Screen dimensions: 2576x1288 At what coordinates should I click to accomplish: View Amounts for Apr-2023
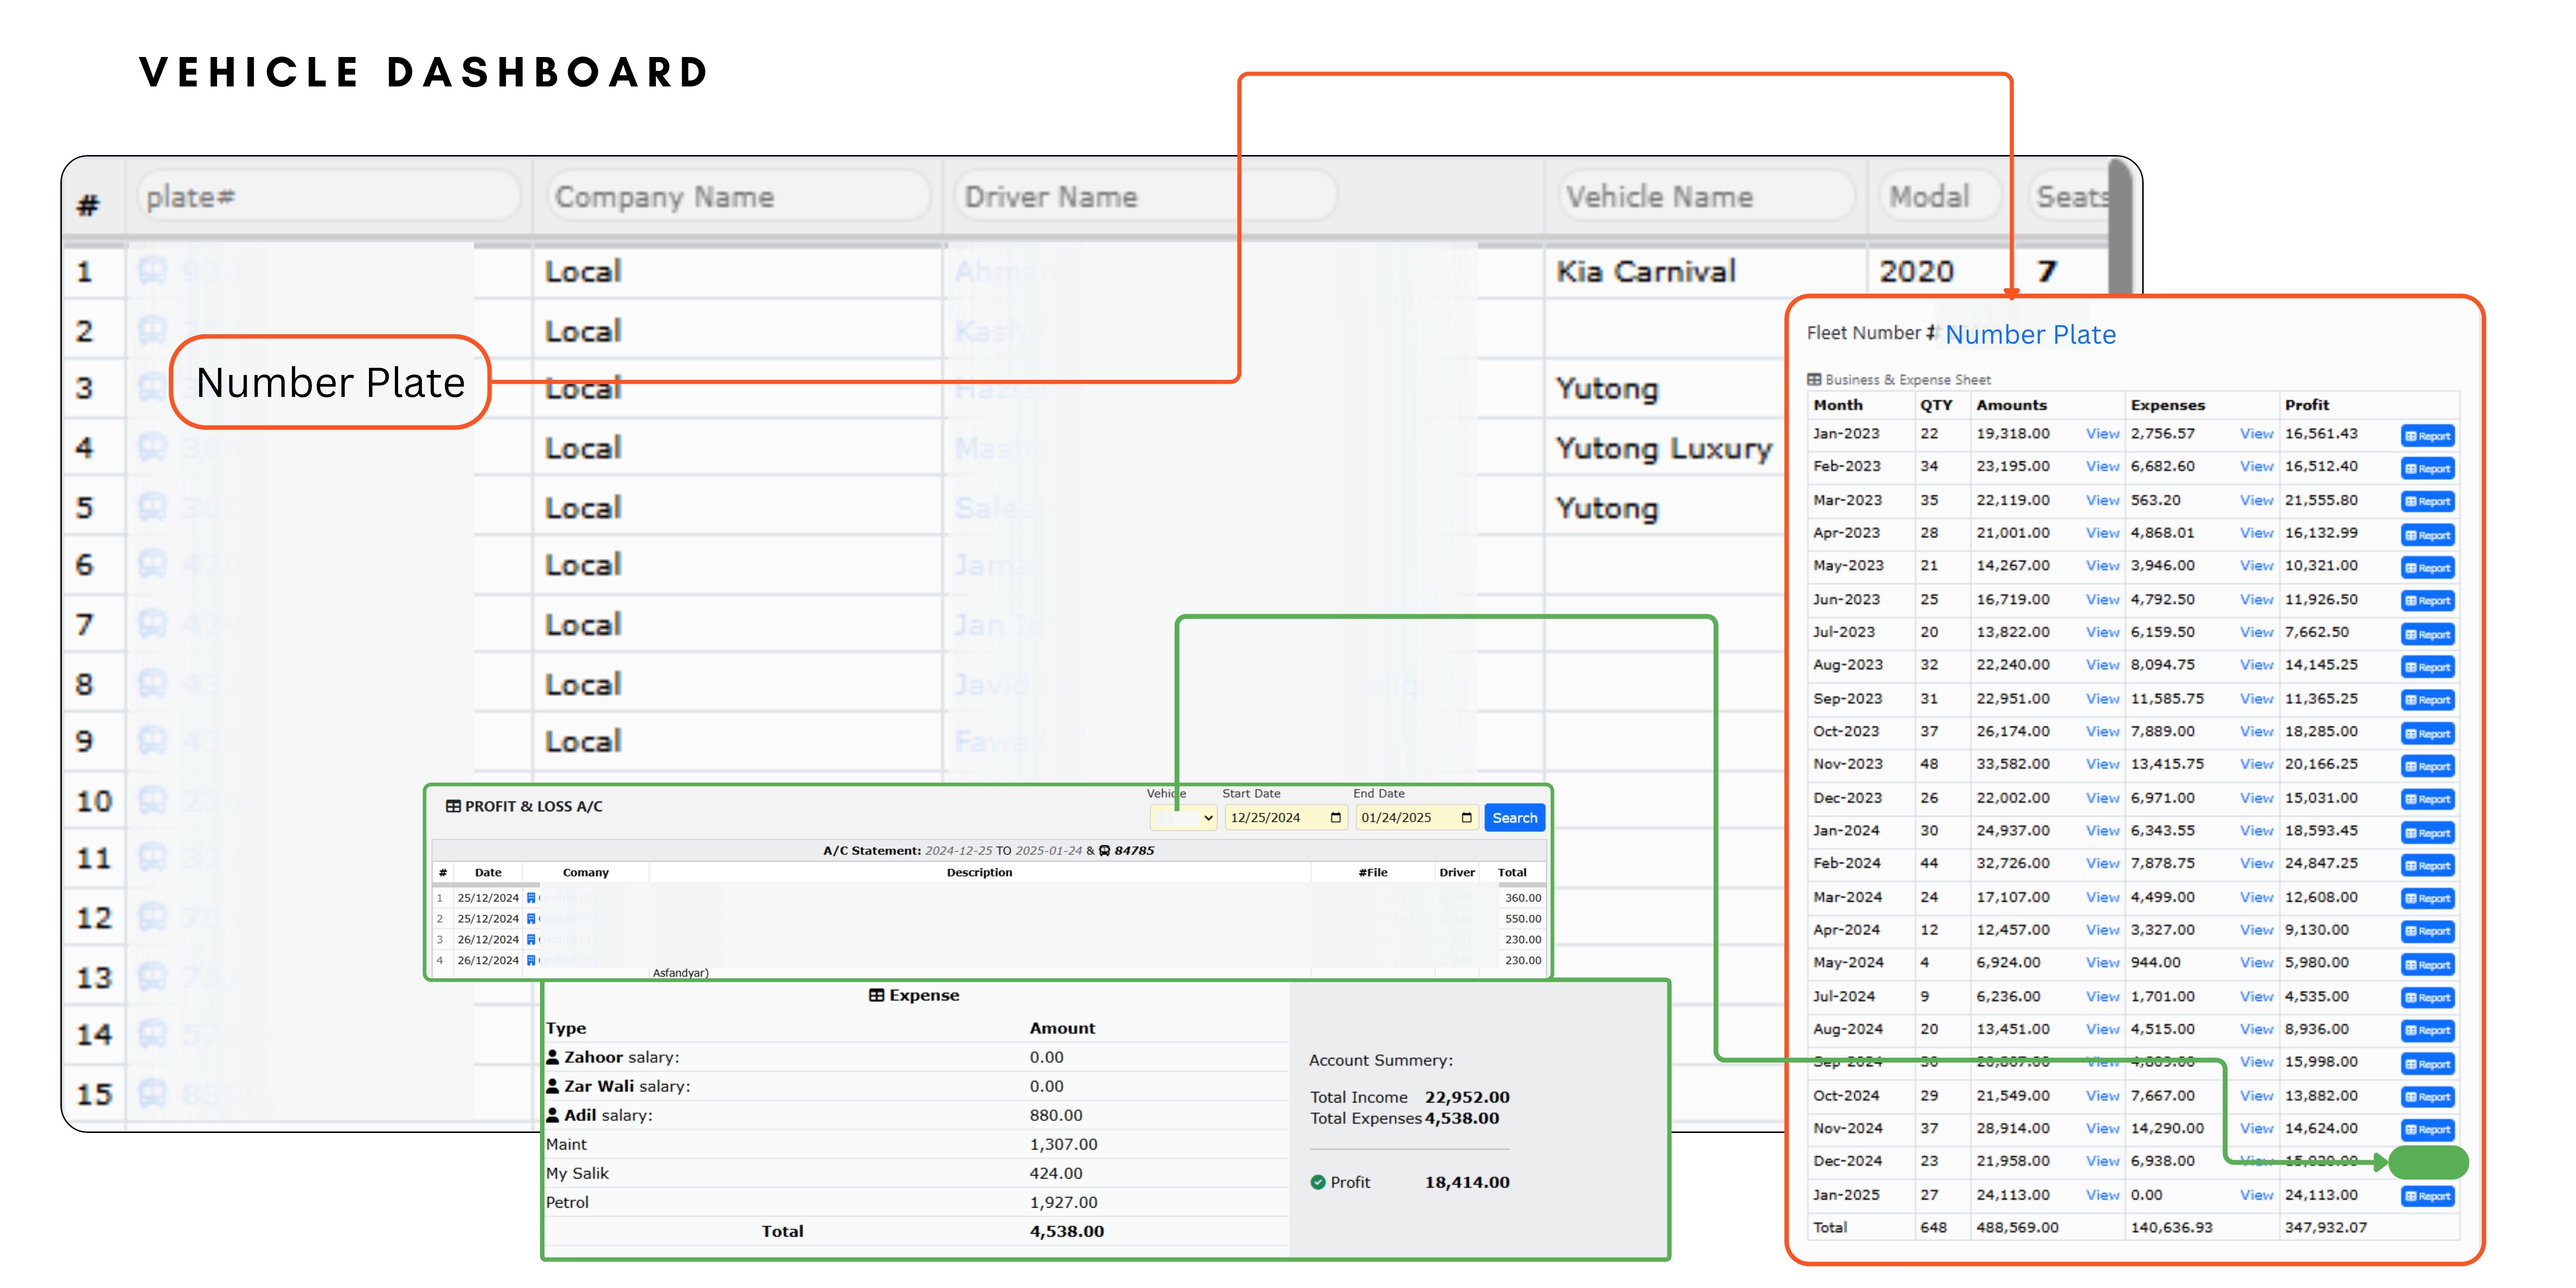tap(2102, 533)
